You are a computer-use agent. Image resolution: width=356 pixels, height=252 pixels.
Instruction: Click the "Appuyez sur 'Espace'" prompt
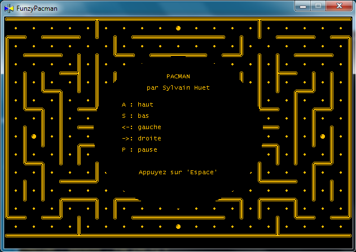pyautogui.click(x=178, y=173)
